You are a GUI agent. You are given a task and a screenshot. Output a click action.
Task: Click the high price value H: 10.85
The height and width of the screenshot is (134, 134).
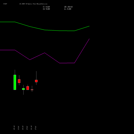point(68,7)
